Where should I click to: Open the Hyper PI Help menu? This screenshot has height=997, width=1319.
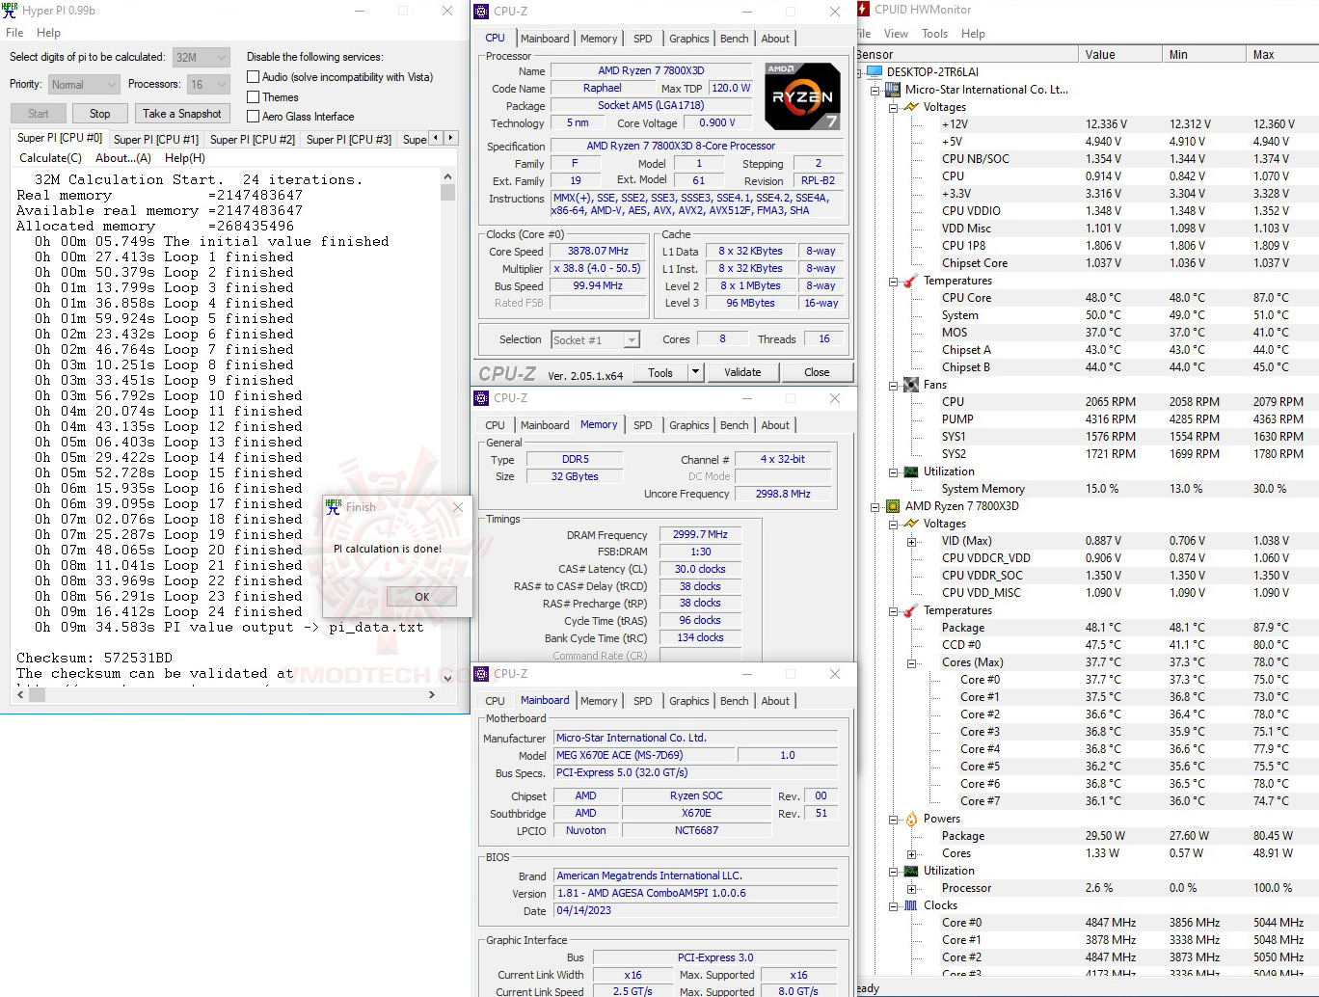coord(48,33)
